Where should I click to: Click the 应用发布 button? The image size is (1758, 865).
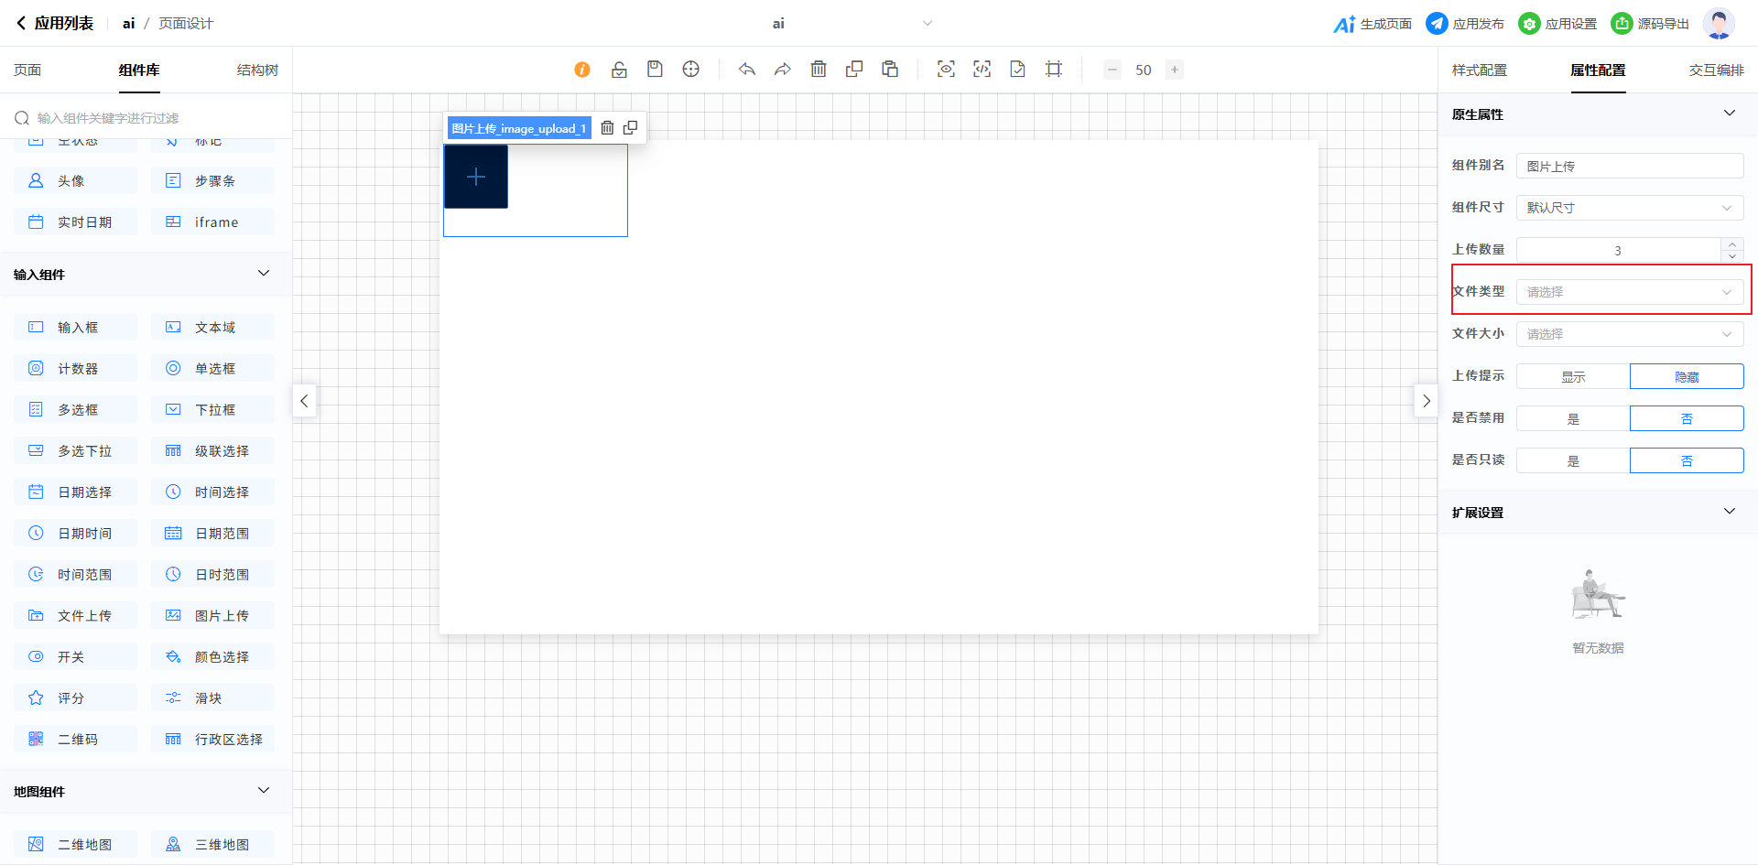(x=1465, y=24)
